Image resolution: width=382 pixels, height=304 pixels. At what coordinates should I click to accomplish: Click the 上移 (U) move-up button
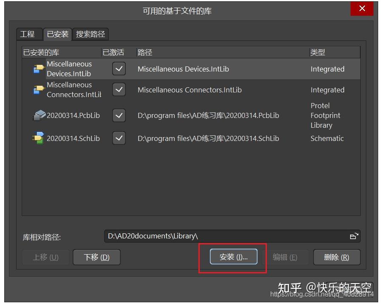tap(45, 257)
